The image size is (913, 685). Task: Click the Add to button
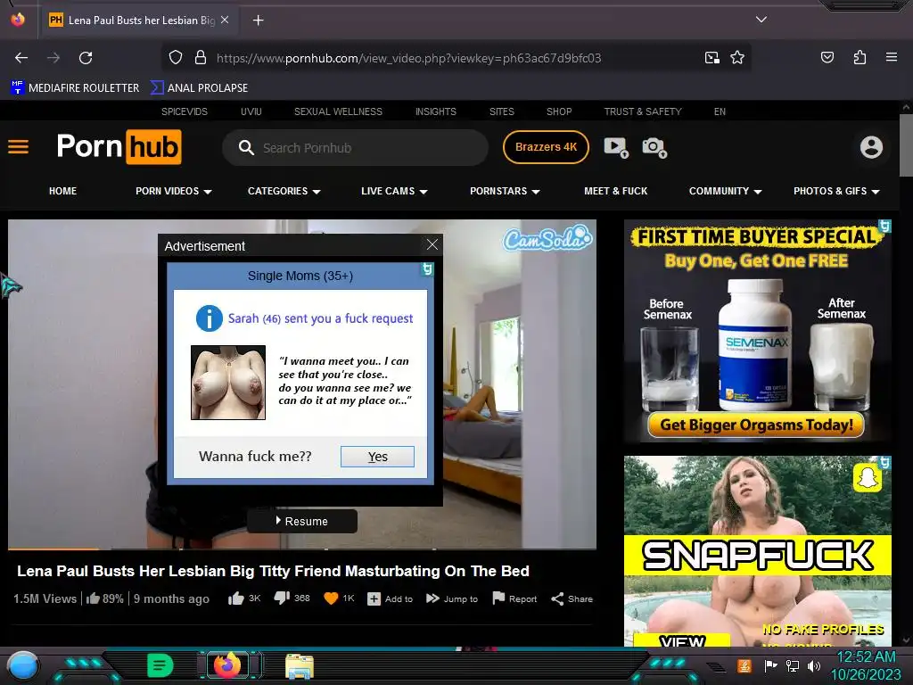391,598
